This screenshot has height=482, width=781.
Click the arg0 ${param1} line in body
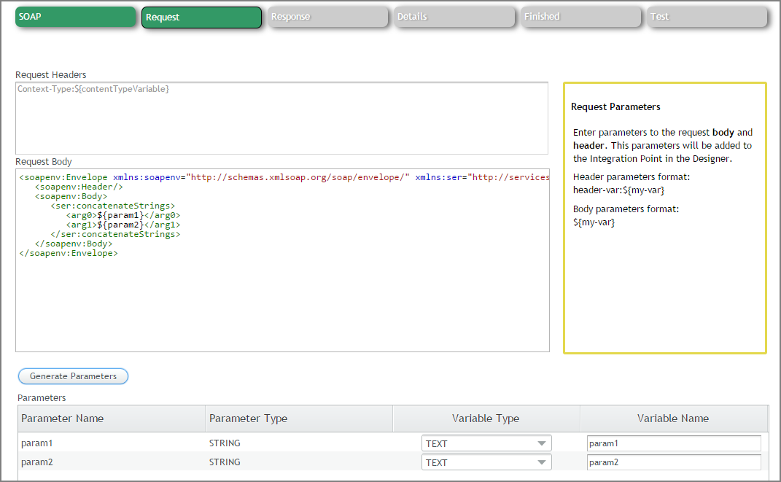point(123,215)
